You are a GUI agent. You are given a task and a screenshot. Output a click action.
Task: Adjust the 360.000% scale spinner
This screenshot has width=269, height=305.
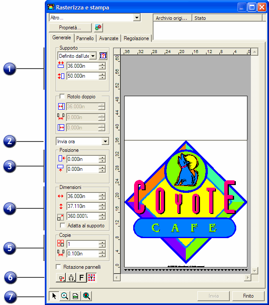(102, 216)
